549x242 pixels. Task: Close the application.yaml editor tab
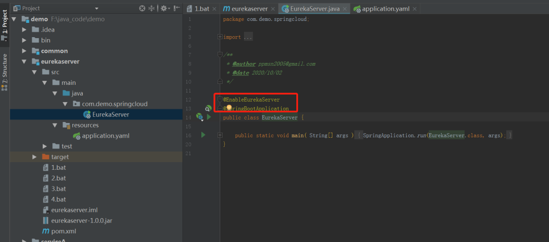(415, 9)
